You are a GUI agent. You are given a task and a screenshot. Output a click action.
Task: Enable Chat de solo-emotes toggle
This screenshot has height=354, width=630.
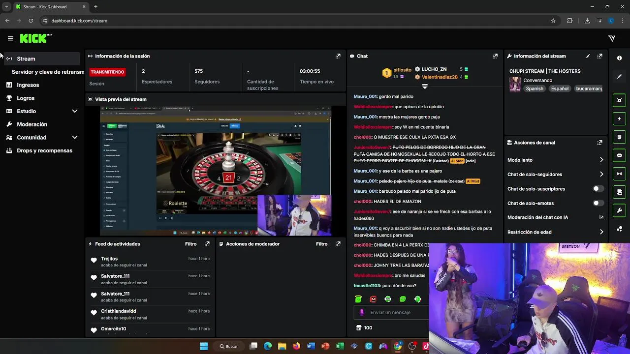click(x=598, y=203)
